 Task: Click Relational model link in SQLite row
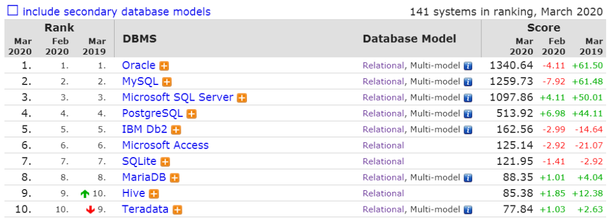coord(384,161)
